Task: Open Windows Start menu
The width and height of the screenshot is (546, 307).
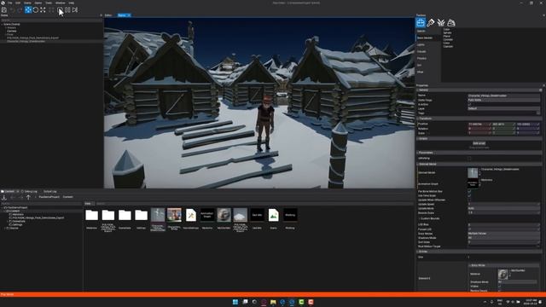Action: [235, 302]
